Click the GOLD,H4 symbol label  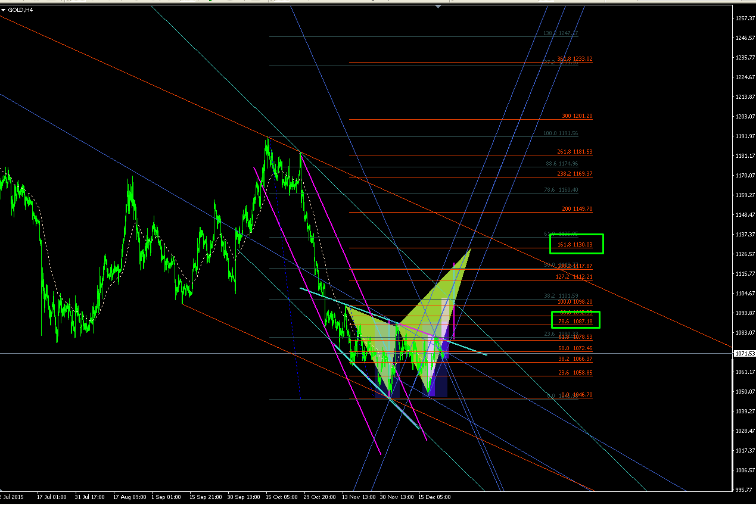21,10
